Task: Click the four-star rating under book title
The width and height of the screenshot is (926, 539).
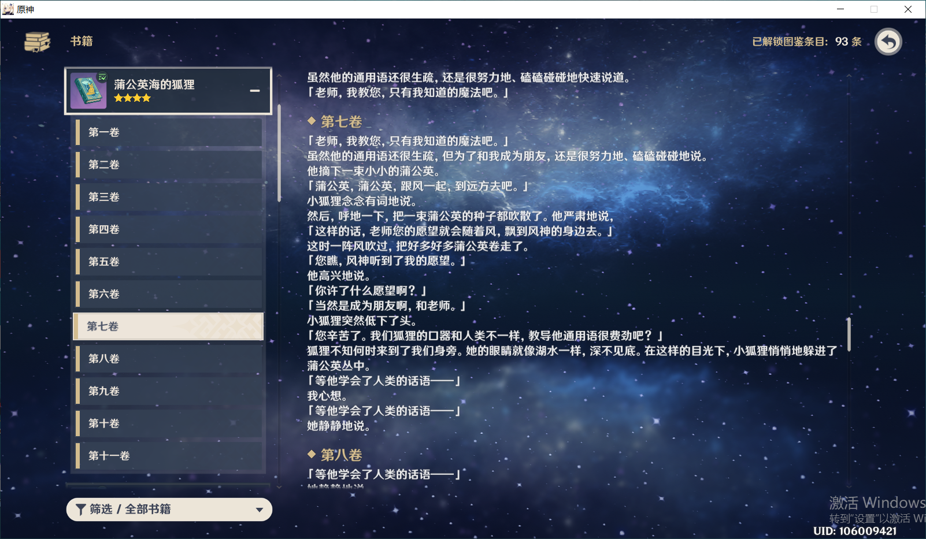Action: [132, 98]
